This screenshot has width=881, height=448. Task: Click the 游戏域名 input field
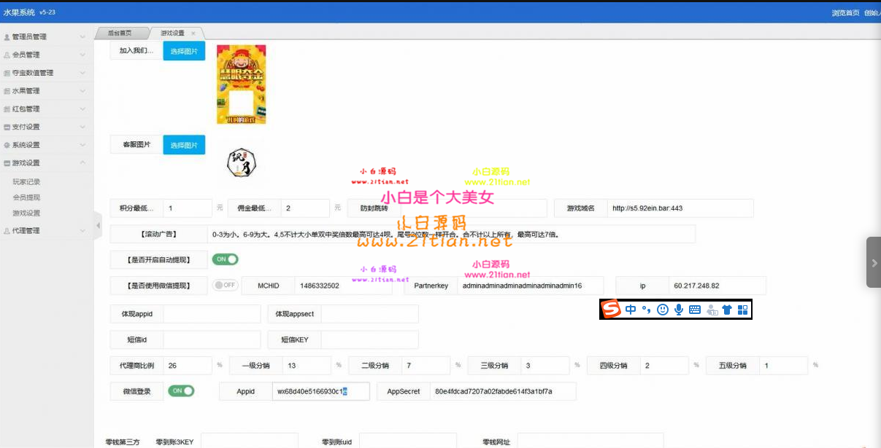coord(680,208)
